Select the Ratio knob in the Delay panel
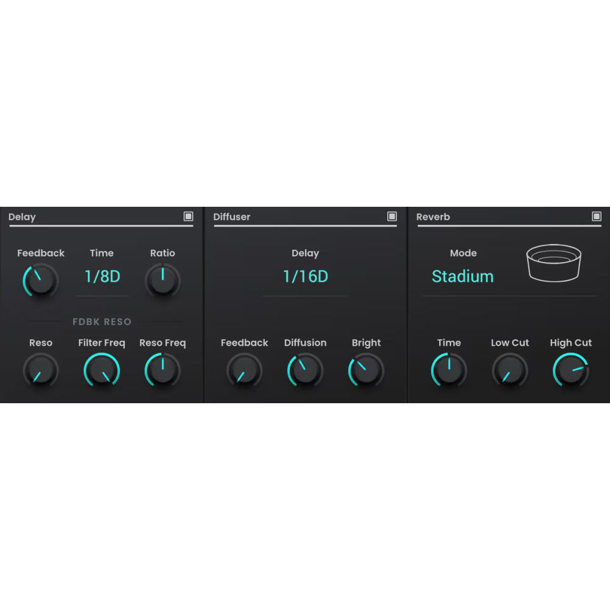 [162, 281]
